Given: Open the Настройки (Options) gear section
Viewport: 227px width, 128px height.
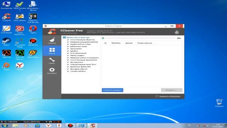Looking at the screenshot, I should coord(52,71).
